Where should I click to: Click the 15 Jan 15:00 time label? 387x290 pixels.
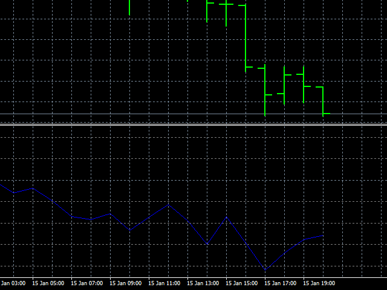[242, 283]
